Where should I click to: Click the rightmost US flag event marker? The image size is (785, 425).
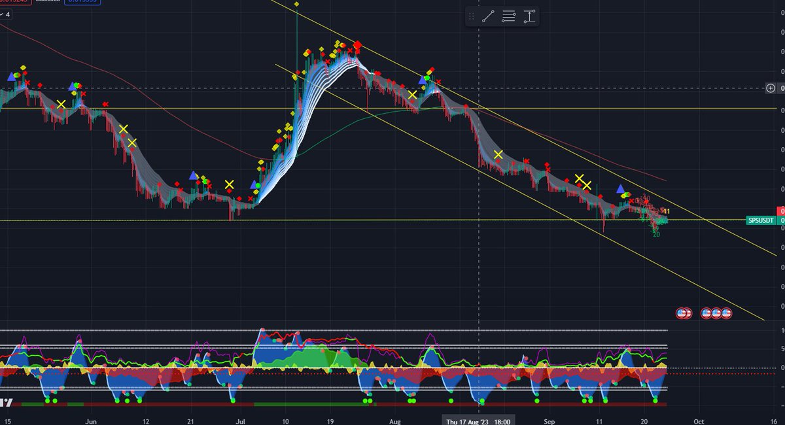(x=727, y=313)
